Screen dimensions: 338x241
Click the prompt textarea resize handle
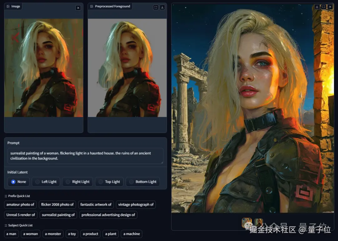[162, 162]
